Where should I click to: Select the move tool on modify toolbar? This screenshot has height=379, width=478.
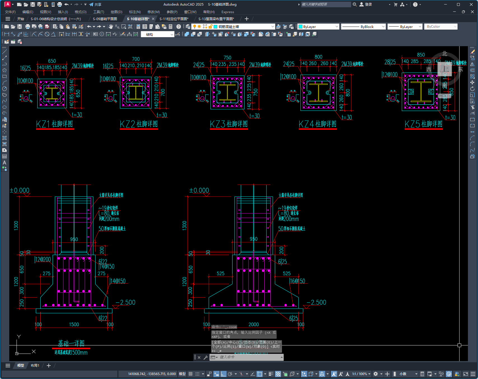coord(472,83)
